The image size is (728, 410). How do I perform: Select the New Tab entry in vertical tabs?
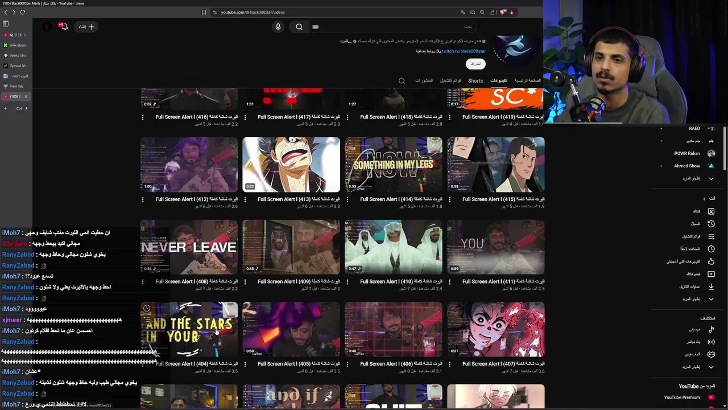coord(16,86)
